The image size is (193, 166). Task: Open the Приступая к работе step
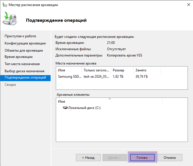(20, 36)
